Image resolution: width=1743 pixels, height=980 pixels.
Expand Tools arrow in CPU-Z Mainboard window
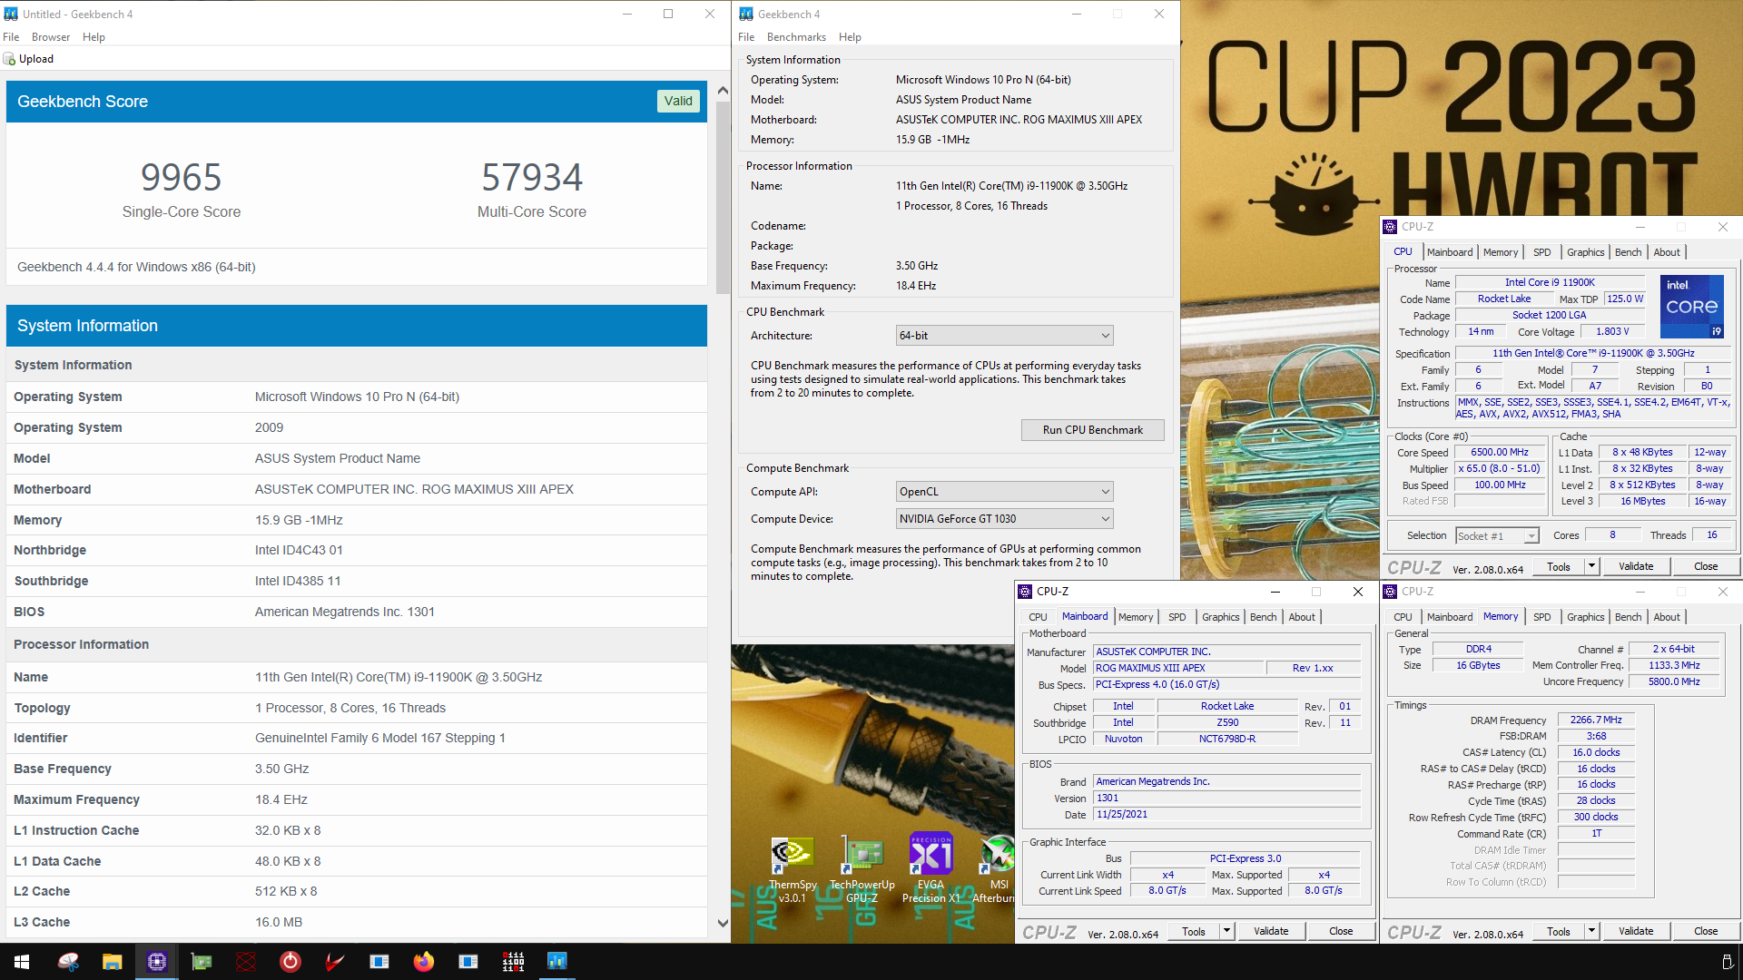(1226, 931)
